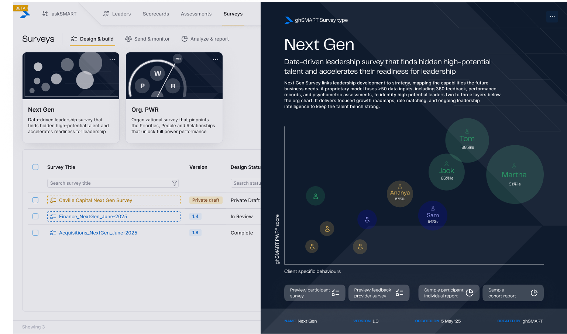Open Send & monitor sub-tab
The height and width of the screenshot is (334, 567).
147,39
